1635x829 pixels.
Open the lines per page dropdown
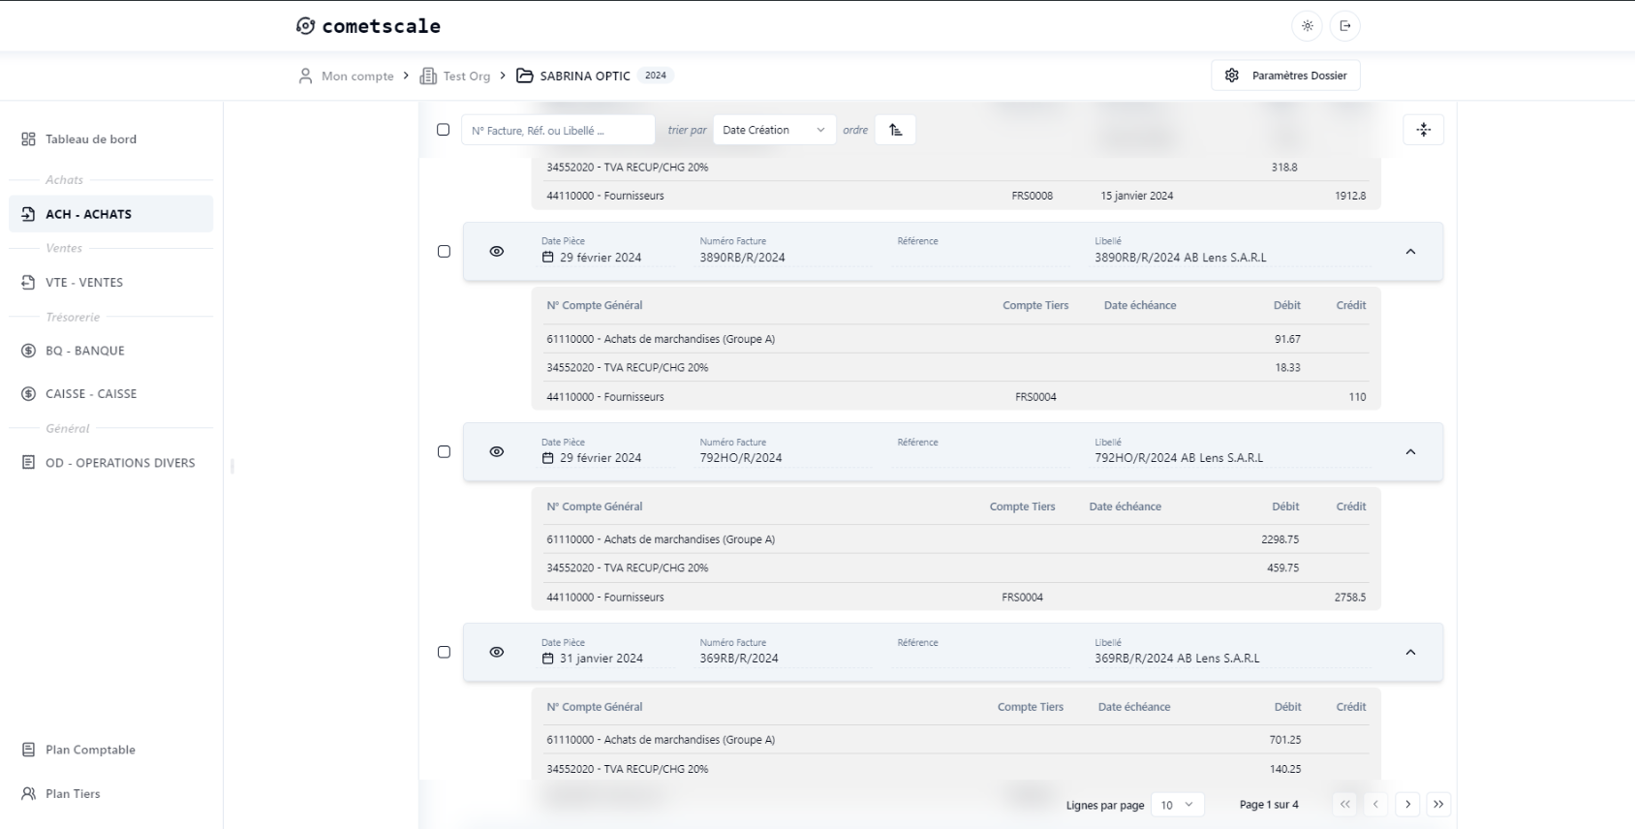tap(1177, 805)
